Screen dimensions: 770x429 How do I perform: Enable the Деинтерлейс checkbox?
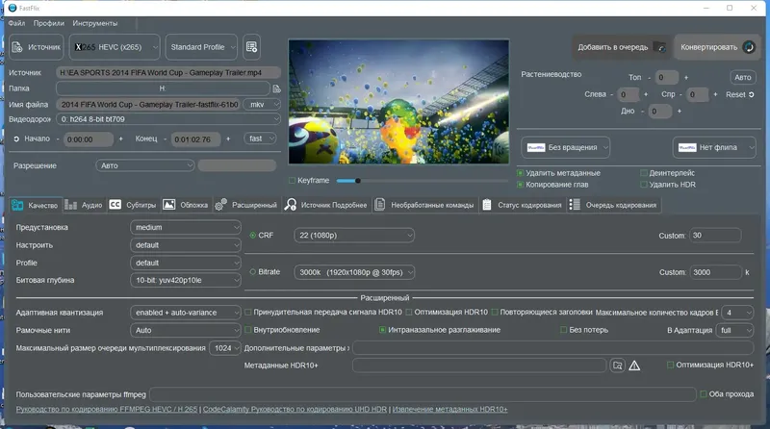(x=644, y=173)
